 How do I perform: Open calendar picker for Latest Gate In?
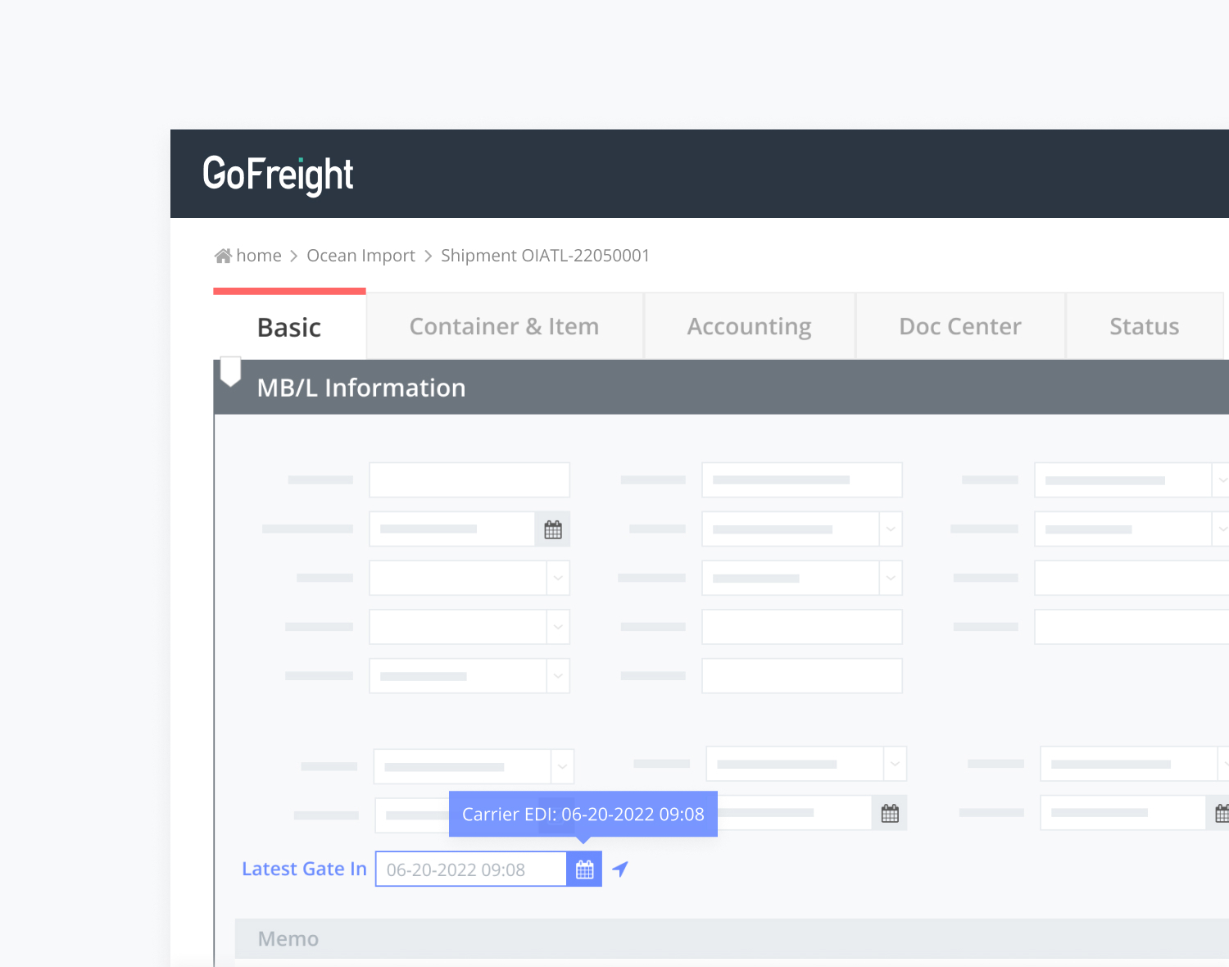[x=584, y=869]
